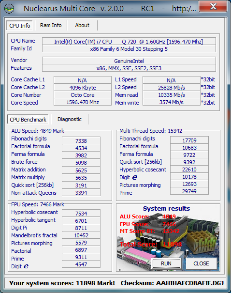This screenshot has width=231, height=293.
Task: Click Multi Thread Quick sort value 9392
Action: tap(189, 162)
